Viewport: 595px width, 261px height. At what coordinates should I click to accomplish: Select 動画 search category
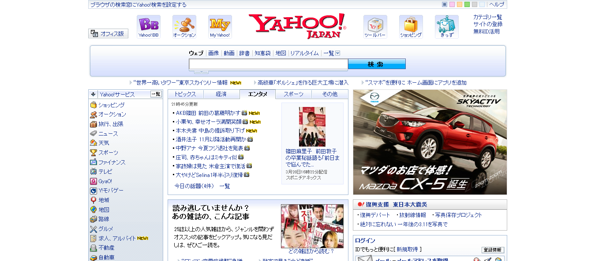[x=229, y=53]
